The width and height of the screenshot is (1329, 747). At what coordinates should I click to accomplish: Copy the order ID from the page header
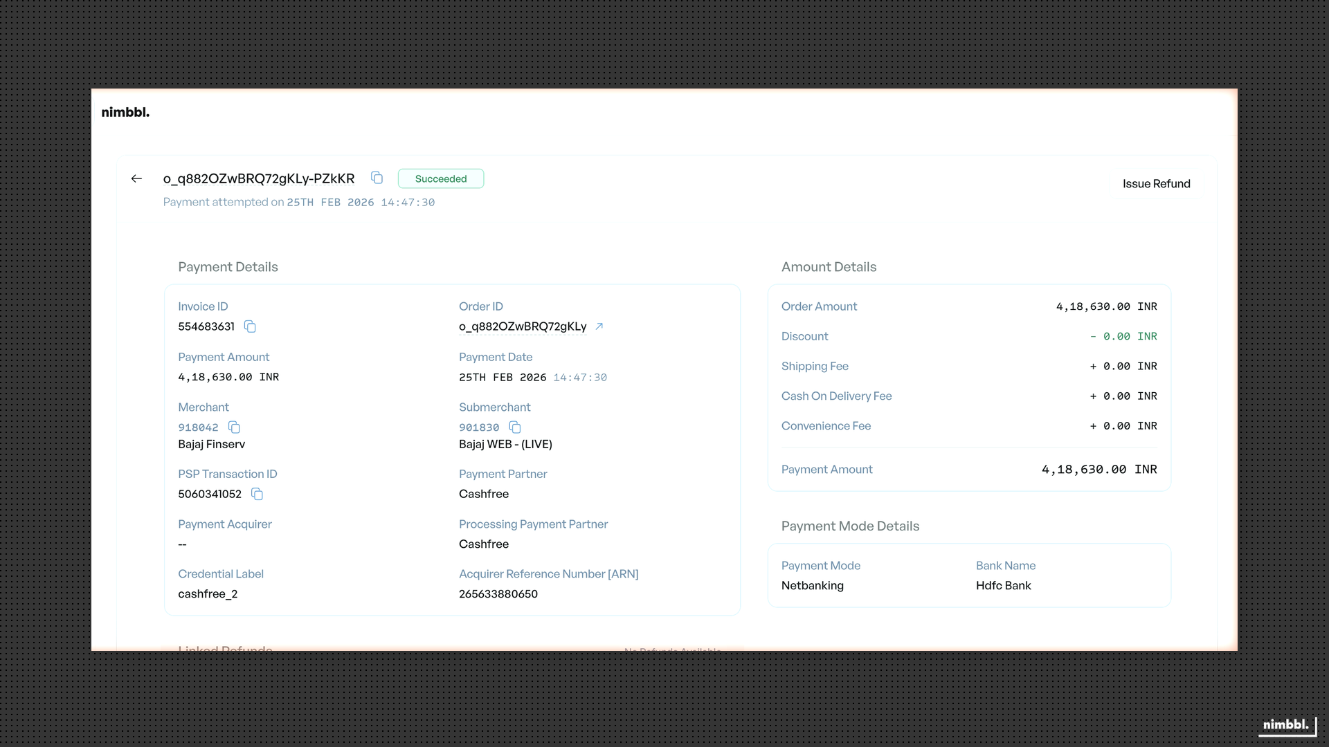(377, 178)
